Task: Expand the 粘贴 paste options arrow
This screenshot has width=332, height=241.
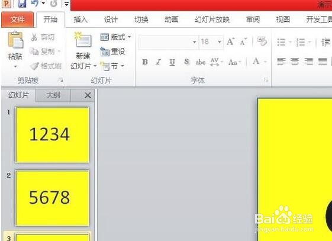Action: point(15,66)
